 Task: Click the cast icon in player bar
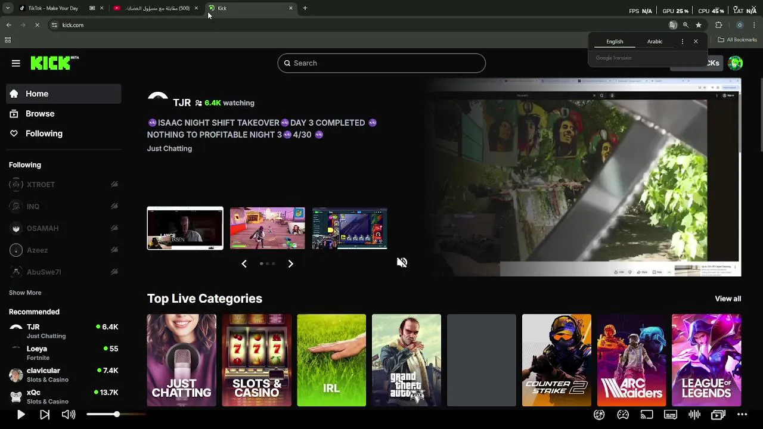point(647,415)
